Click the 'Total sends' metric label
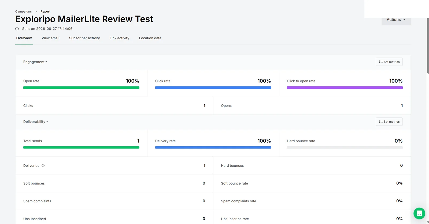This screenshot has height=224, width=429. 33,141
